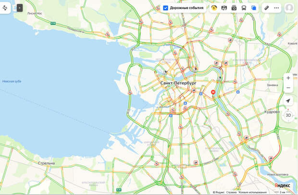The height and width of the screenshot is (195, 298).
Task: Click the 2 км scale indicator
Action: [x=282, y=192]
